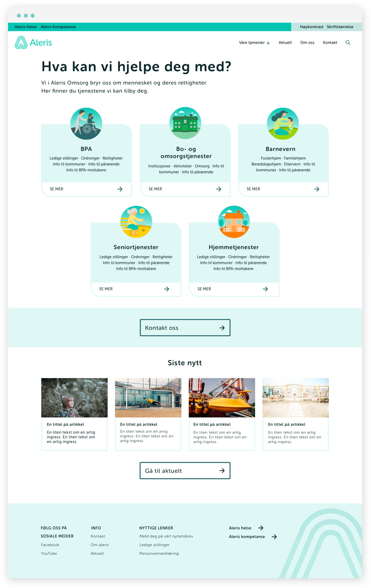371x588 pixels.
Task: Click SE MER arrow on Hjemmetjenester card
Action: 265,289
